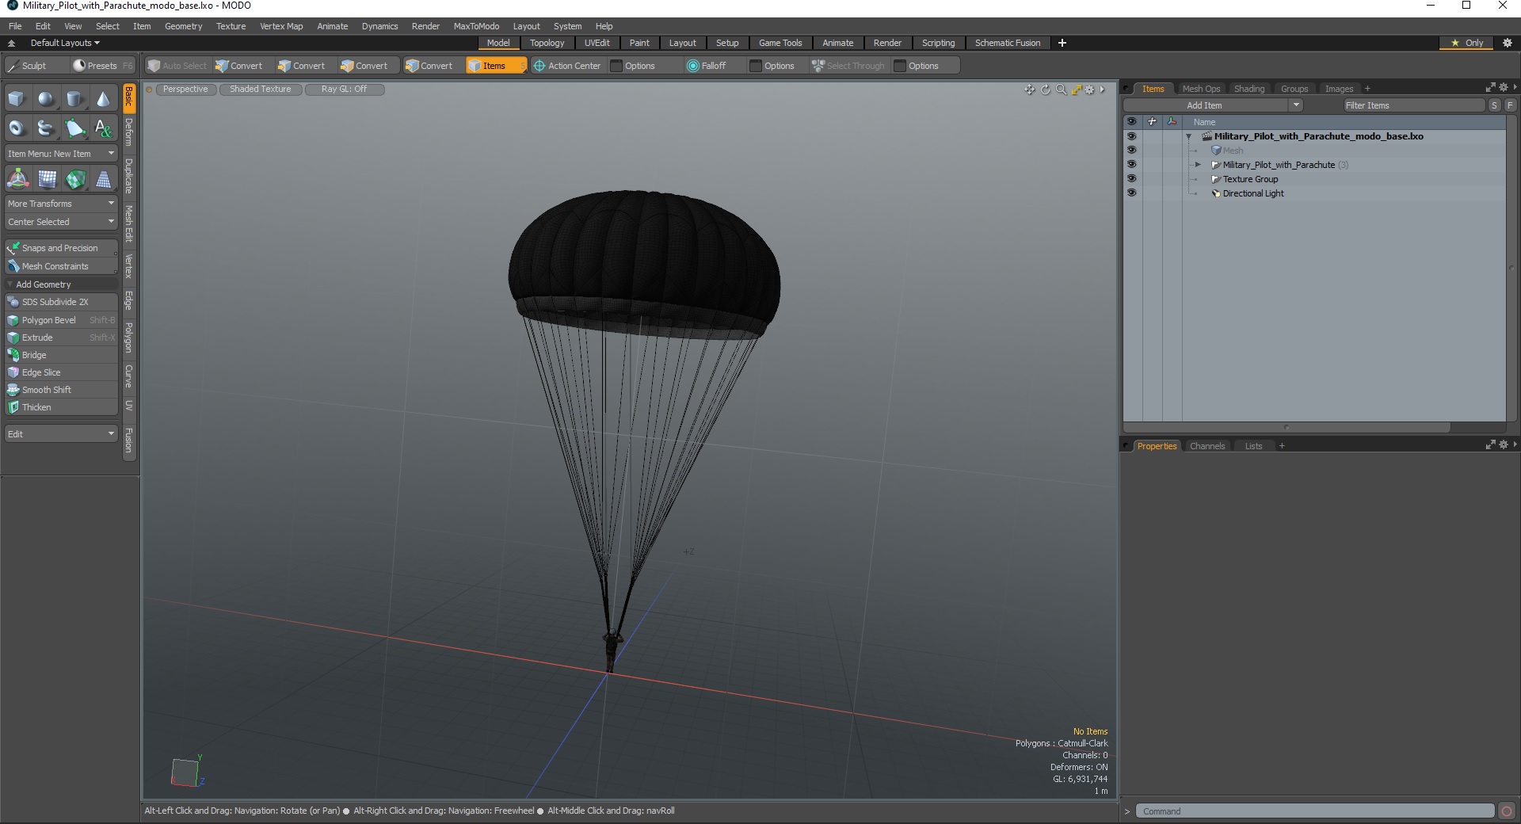The image size is (1521, 824).
Task: Expand the Military_Pilot_with_Parachute group
Action: pos(1198,165)
